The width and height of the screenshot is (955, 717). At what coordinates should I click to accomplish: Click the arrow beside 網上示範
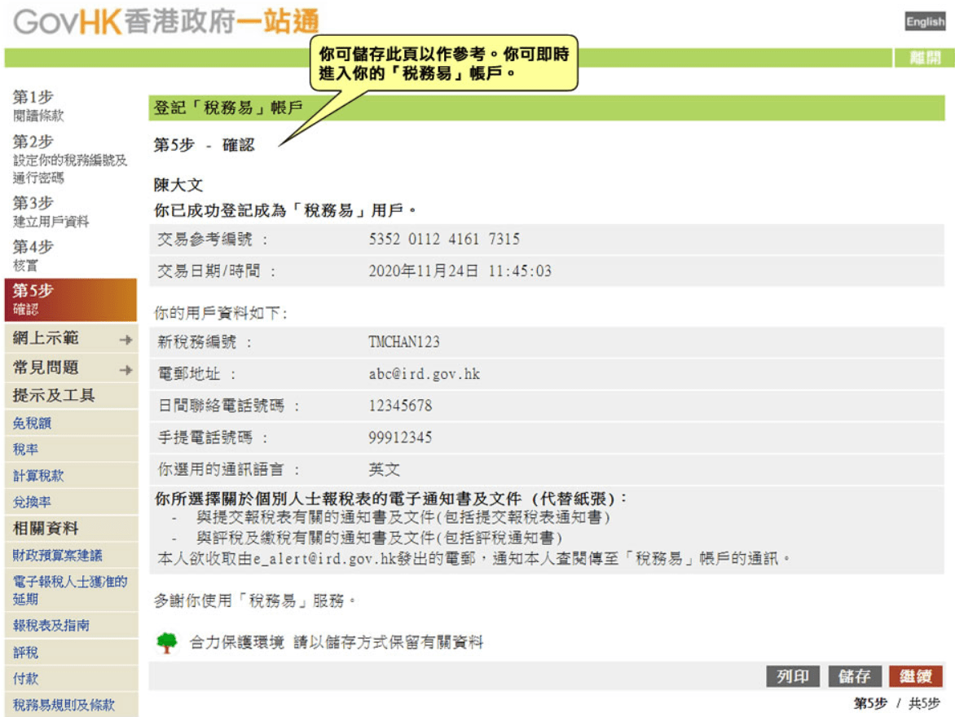tap(126, 339)
